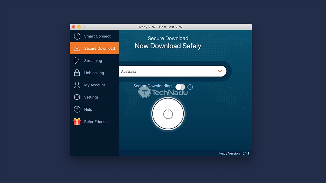Open the Smart Connect tab label

tap(97, 36)
